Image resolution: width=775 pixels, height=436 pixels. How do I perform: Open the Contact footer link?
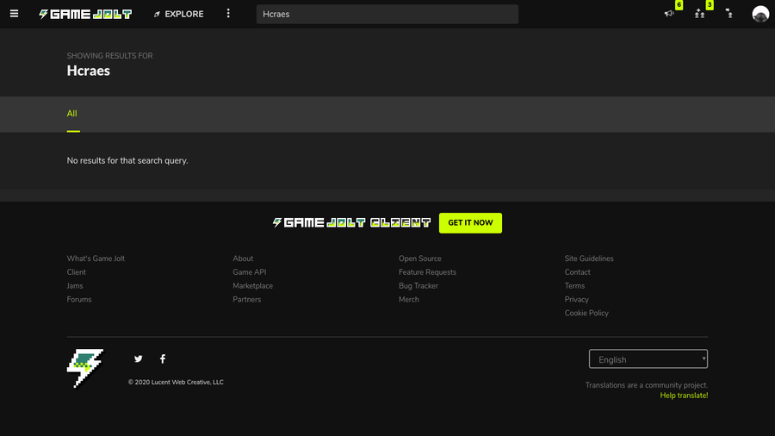[x=577, y=272]
